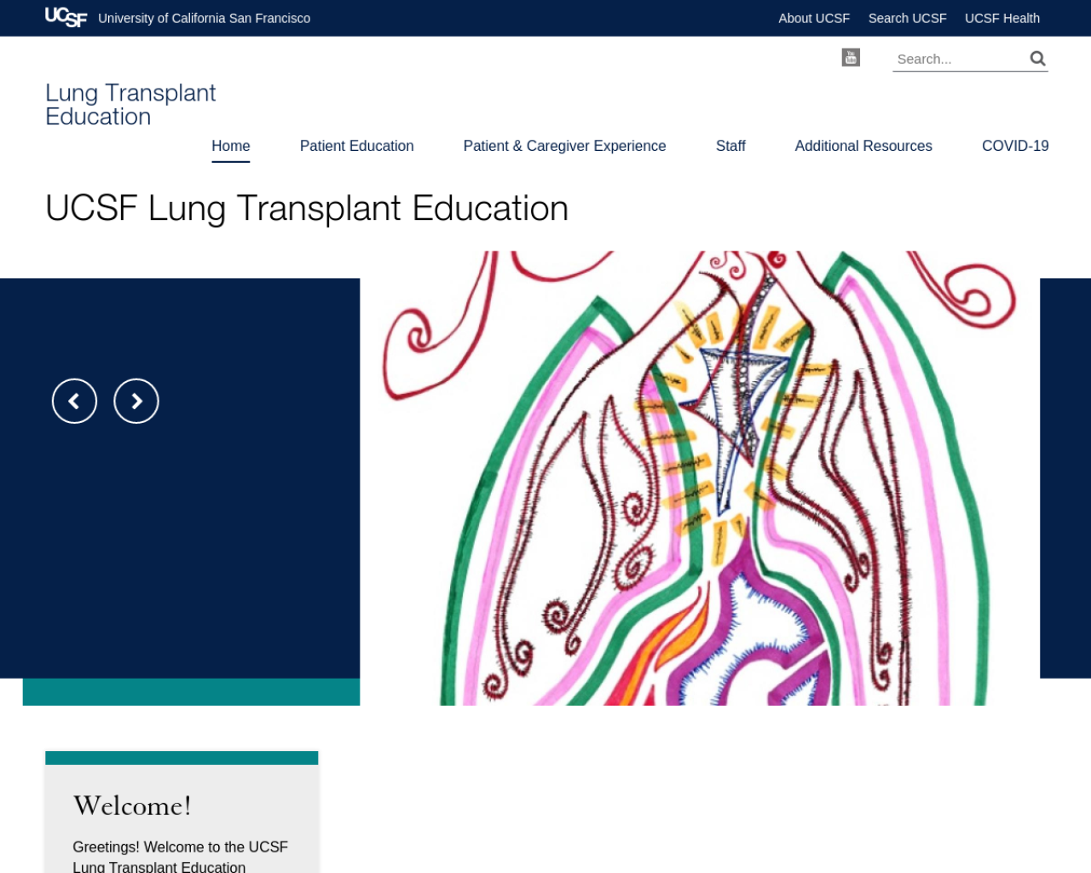This screenshot has height=873, width=1091.
Task: Open the COVID-19 menu item
Action: point(1015,146)
